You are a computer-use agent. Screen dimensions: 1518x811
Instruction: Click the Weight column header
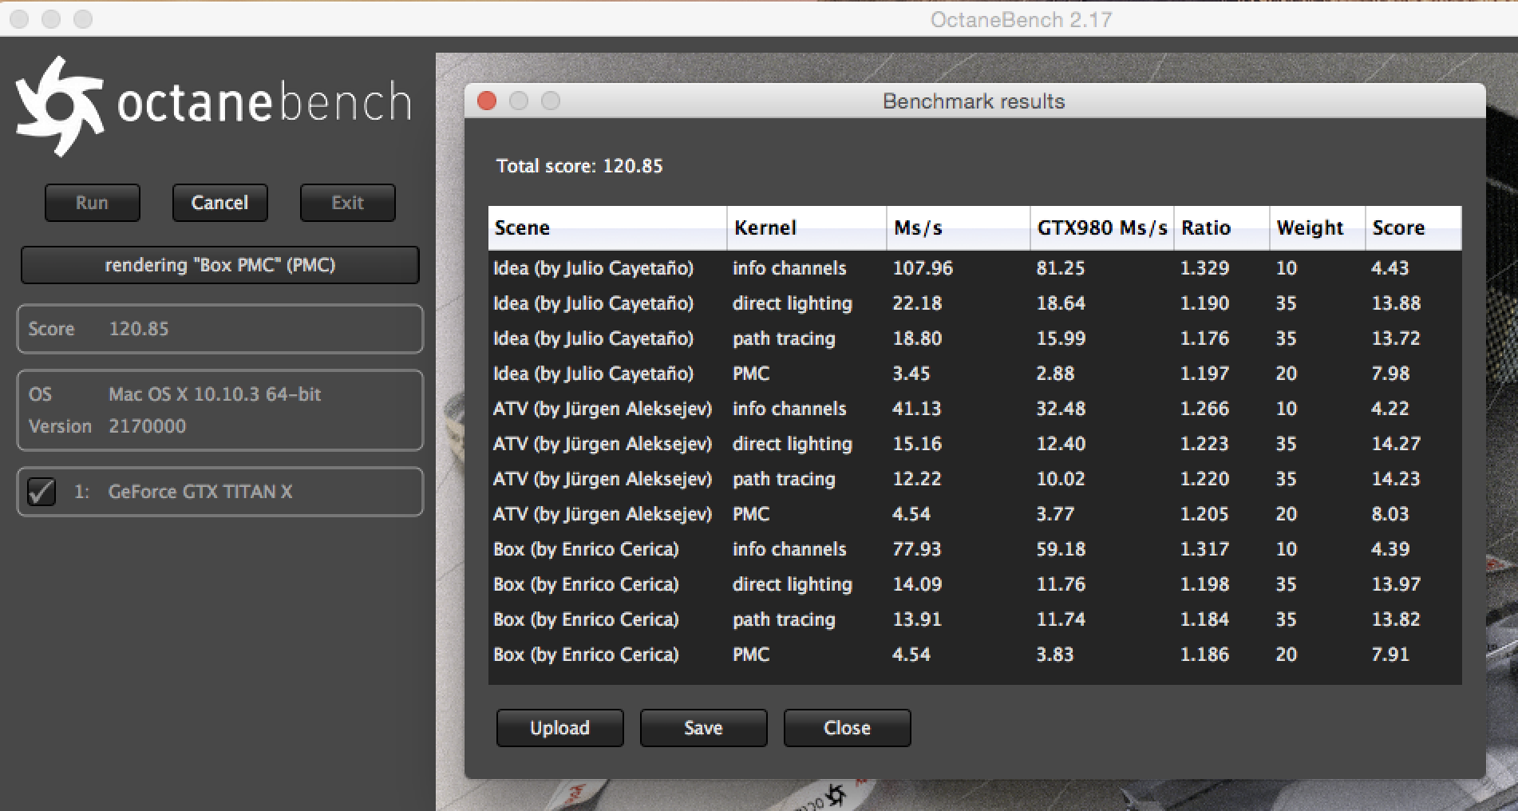tap(1318, 228)
